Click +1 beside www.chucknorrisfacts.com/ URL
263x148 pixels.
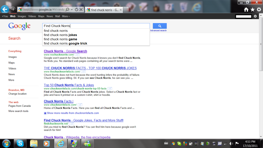click(80, 105)
